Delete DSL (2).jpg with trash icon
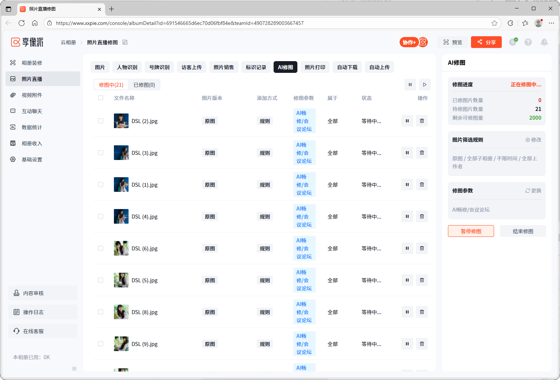 tap(422, 121)
